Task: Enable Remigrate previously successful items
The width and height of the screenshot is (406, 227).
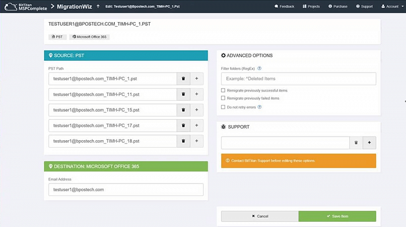Action: 223,90
